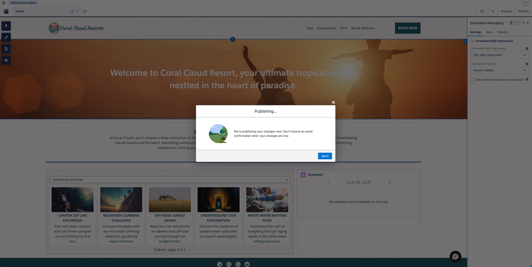This screenshot has width=532, height=267.
Task: Expand the Home page dropdown arrow
Action: (77, 11)
